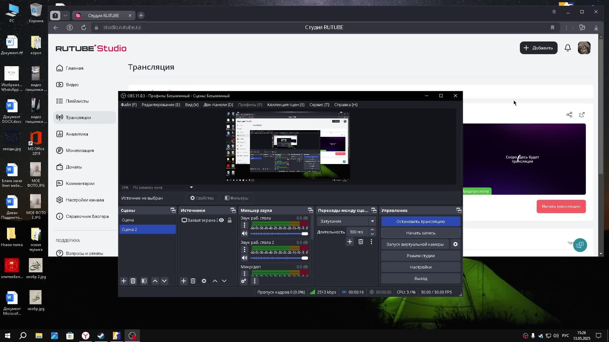Open the Затухание transition dropdown
Screen dimensions: 609x342
click(x=347, y=221)
